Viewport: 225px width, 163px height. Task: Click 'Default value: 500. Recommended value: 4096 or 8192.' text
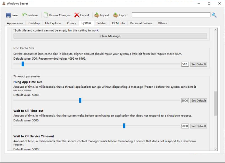coord(50,59)
